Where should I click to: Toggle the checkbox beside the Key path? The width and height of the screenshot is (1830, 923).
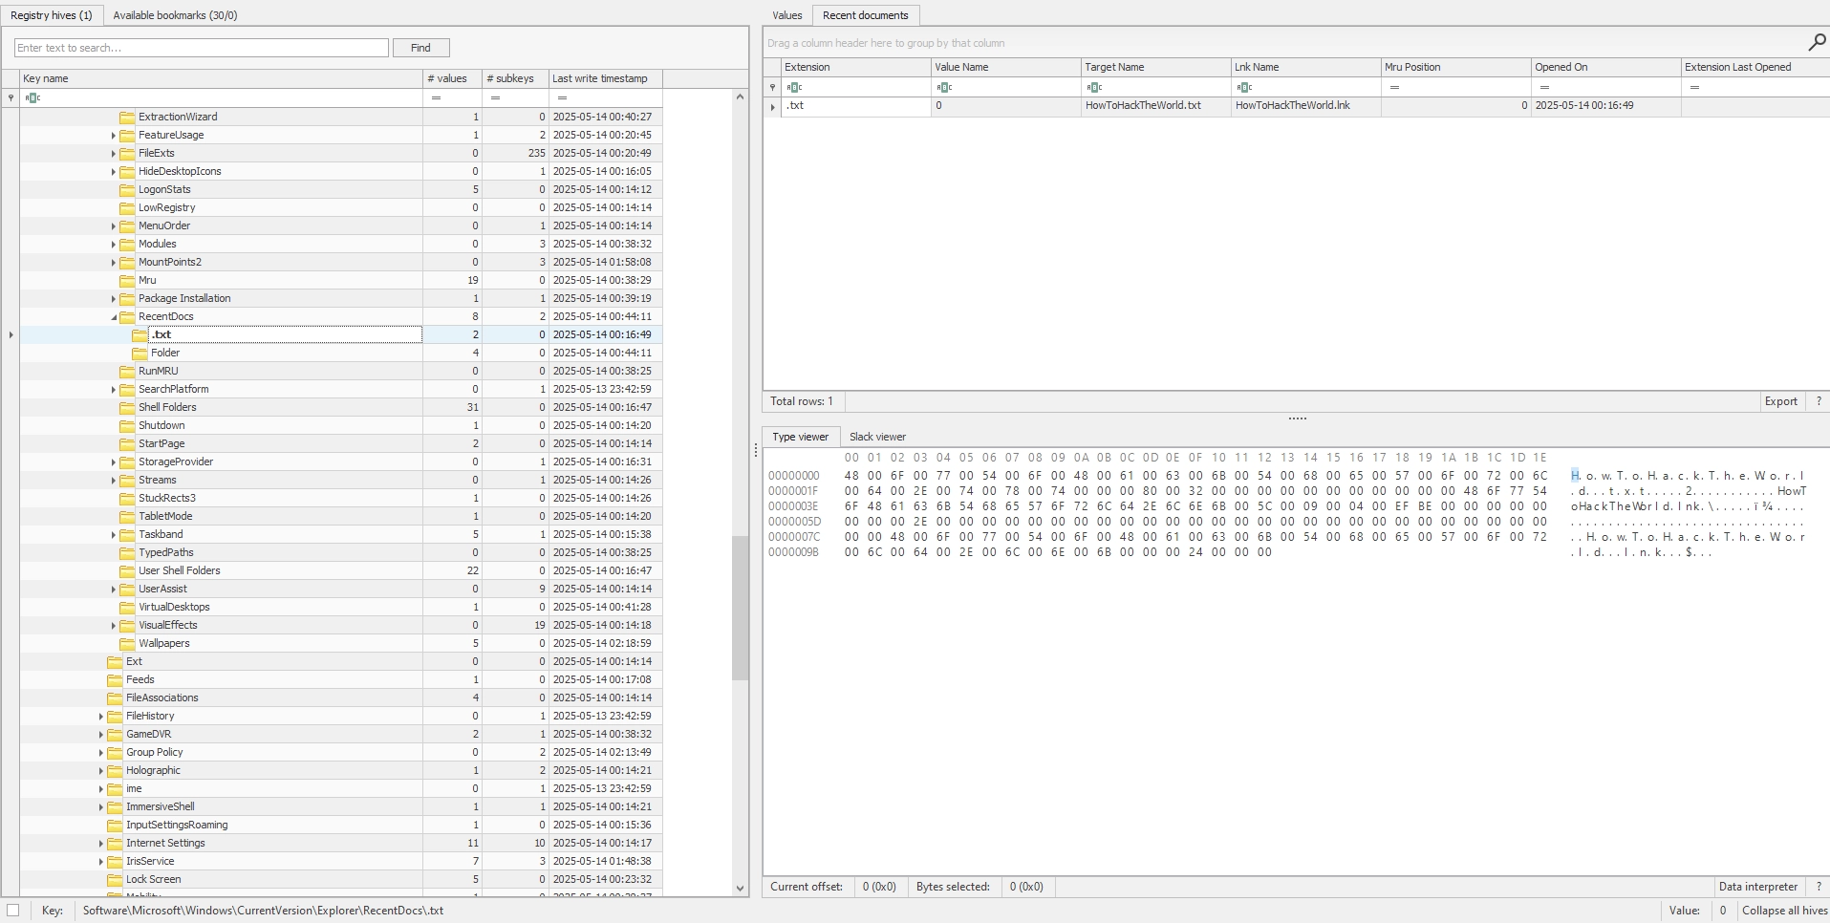click(x=13, y=911)
